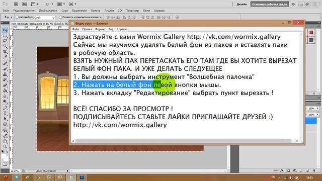
Task: Open Photoshop's Окно menu
Action: click(146, 11)
